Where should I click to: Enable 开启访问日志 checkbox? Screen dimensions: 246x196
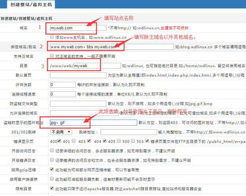tap(52, 151)
